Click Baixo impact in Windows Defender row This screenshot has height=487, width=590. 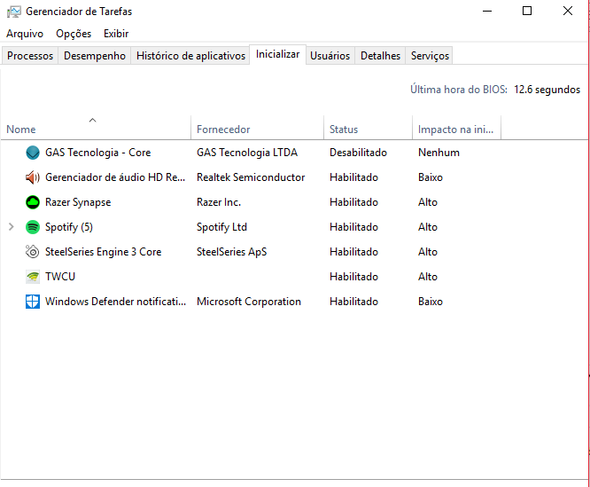click(431, 302)
